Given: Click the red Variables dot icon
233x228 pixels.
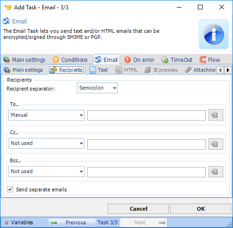Looking at the screenshot, I should pyautogui.click(x=7, y=223).
